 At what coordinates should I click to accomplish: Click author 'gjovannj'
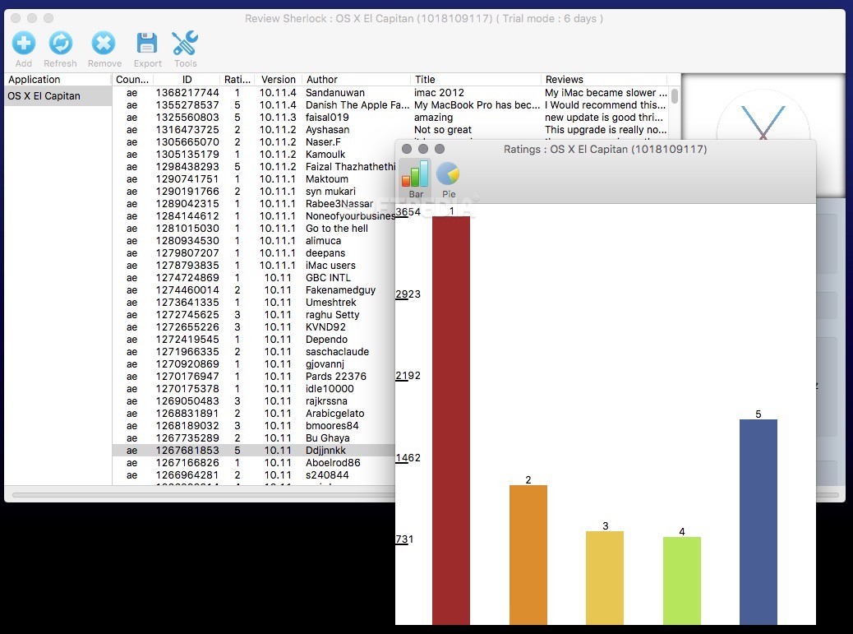325,364
